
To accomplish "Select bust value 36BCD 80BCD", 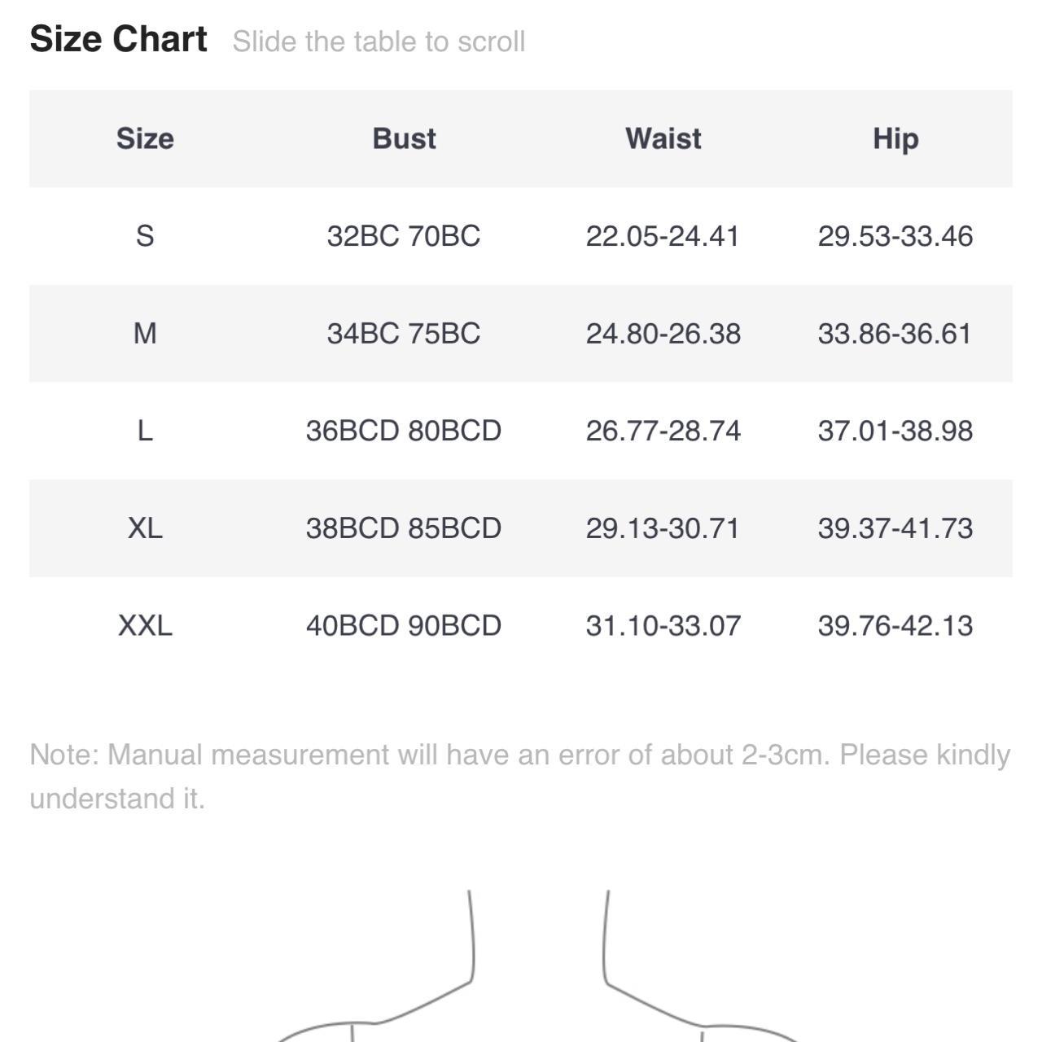I will tap(404, 431).
